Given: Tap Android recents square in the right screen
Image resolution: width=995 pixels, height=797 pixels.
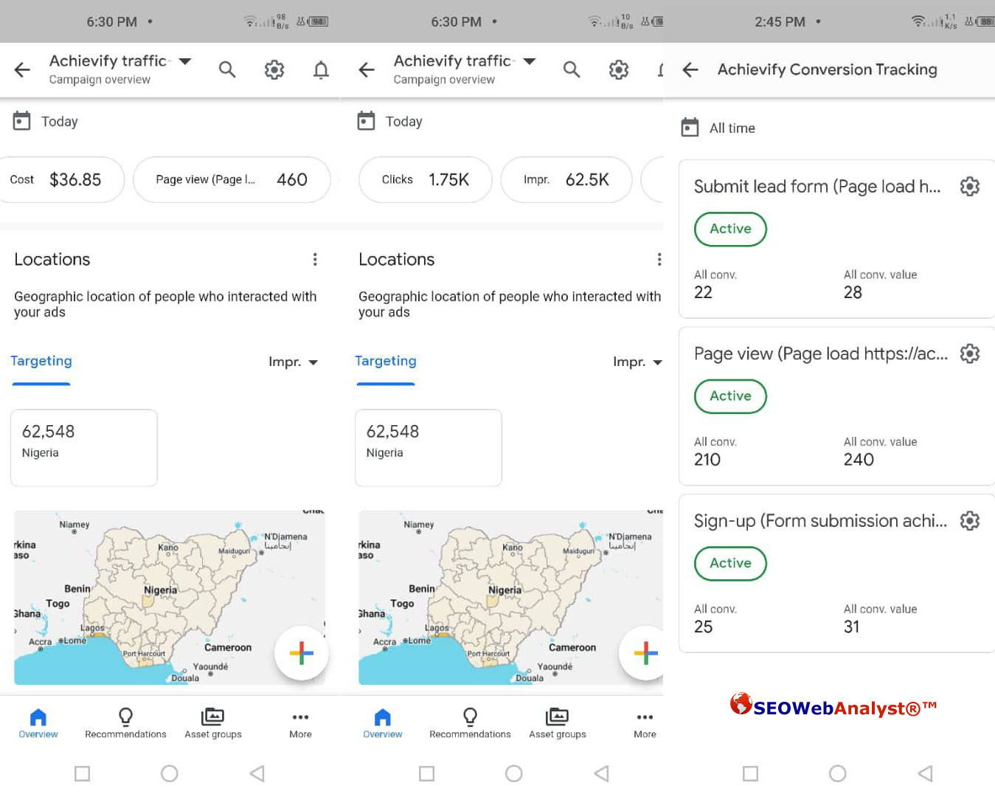Looking at the screenshot, I should [750, 773].
